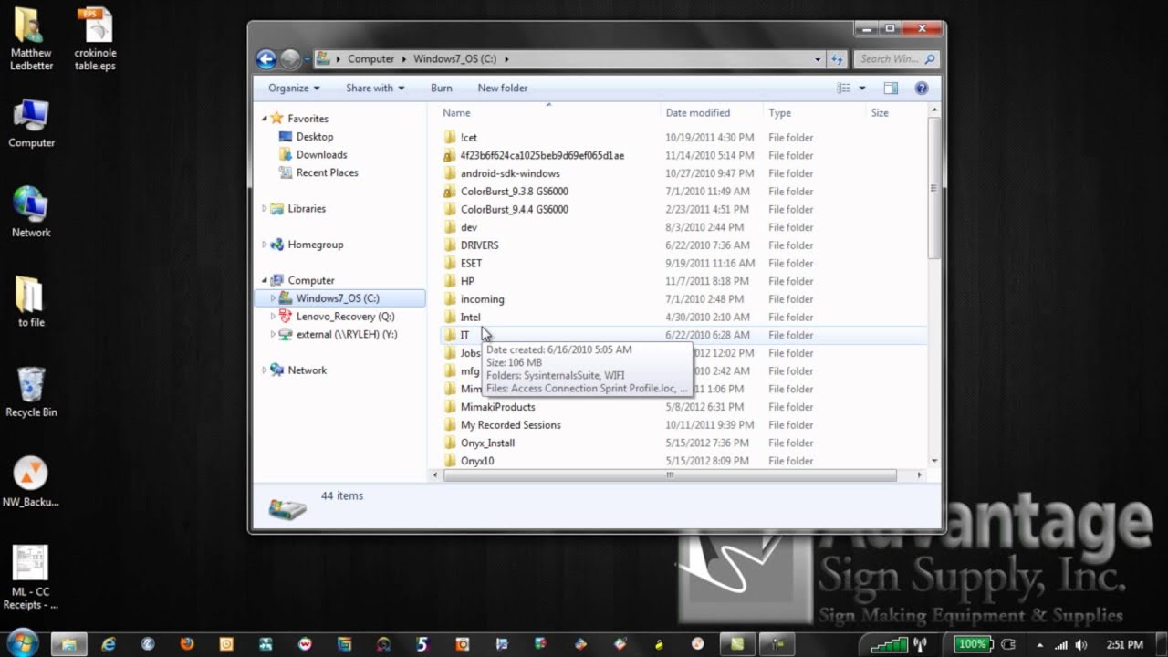The height and width of the screenshot is (657, 1168).
Task: Select the Computer desktop icon
Action: coord(31,123)
